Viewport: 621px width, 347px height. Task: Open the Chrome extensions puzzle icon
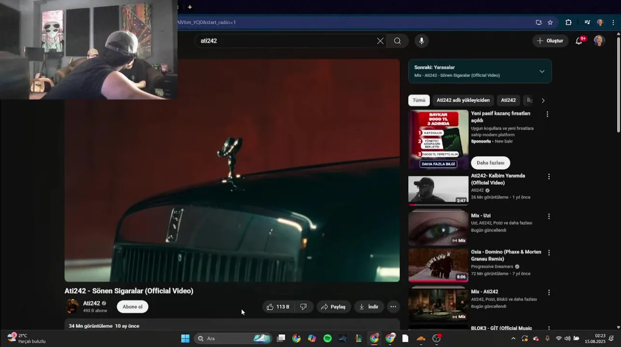tap(568, 22)
